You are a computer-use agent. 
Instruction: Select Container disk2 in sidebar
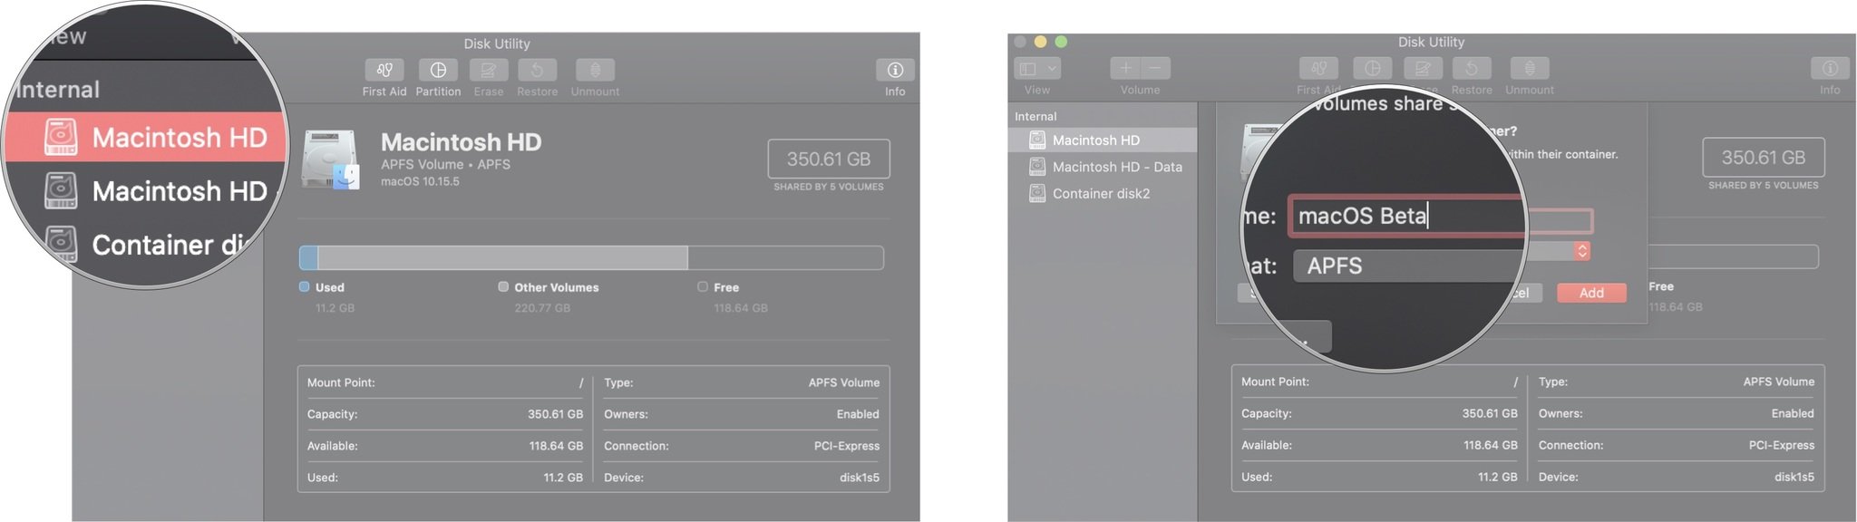(1100, 193)
